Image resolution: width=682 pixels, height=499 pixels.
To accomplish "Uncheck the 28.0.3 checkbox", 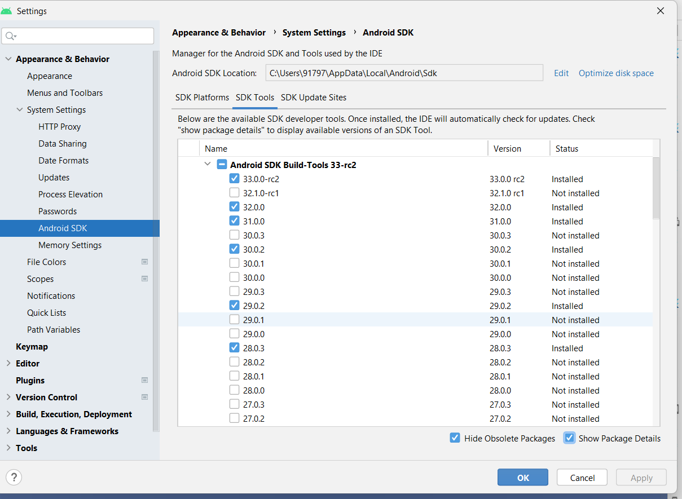I will coord(235,348).
